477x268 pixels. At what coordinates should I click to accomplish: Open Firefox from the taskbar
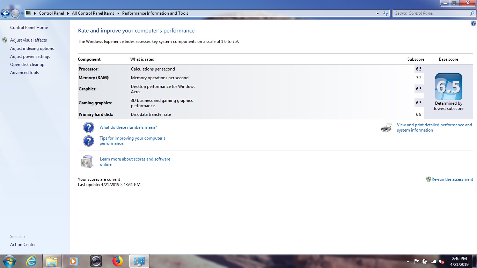tap(118, 261)
